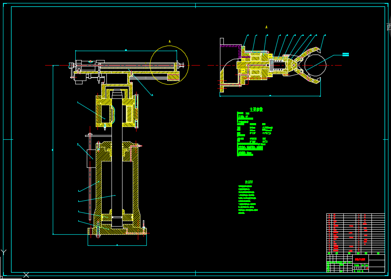Select the coil spring in the gripper detail
391x279 pixels.
coord(279,65)
